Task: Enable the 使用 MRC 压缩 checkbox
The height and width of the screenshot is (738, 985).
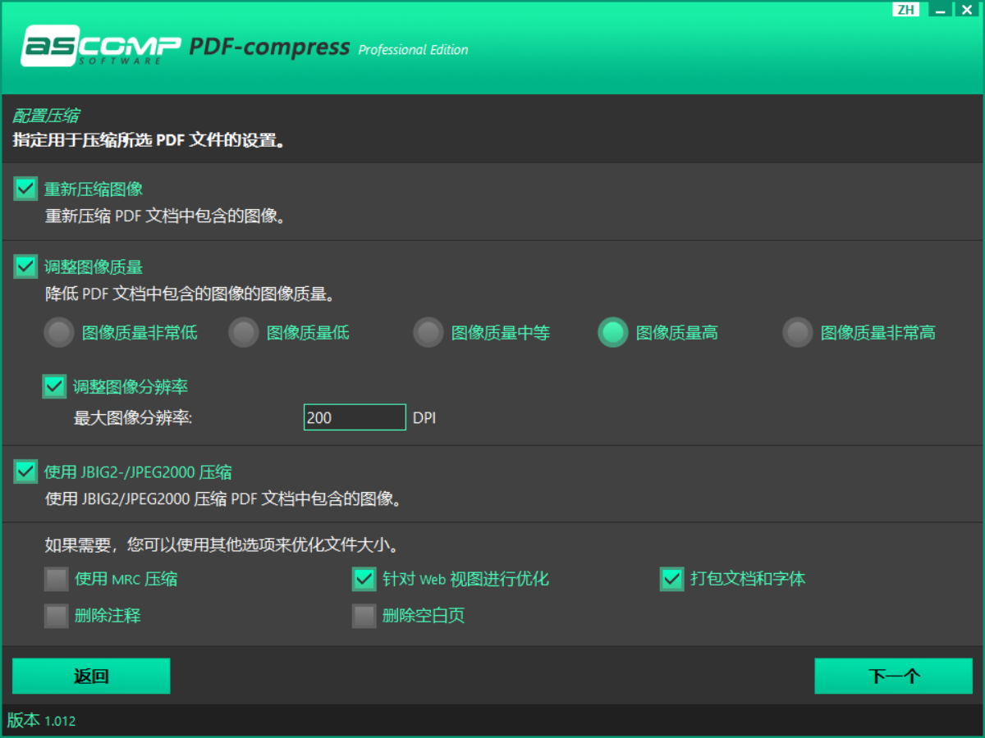Action: (x=57, y=580)
